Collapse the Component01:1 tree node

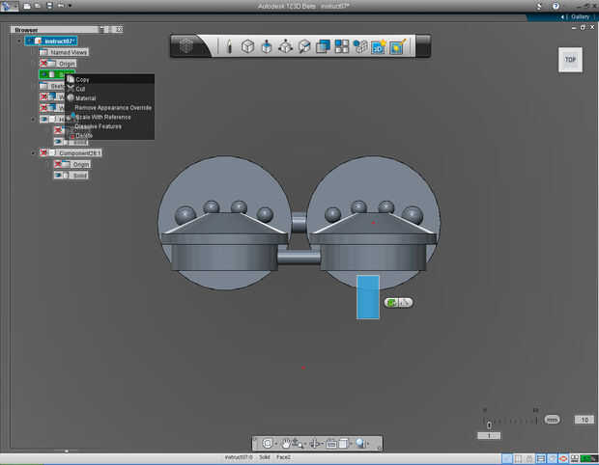click(x=33, y=153)
